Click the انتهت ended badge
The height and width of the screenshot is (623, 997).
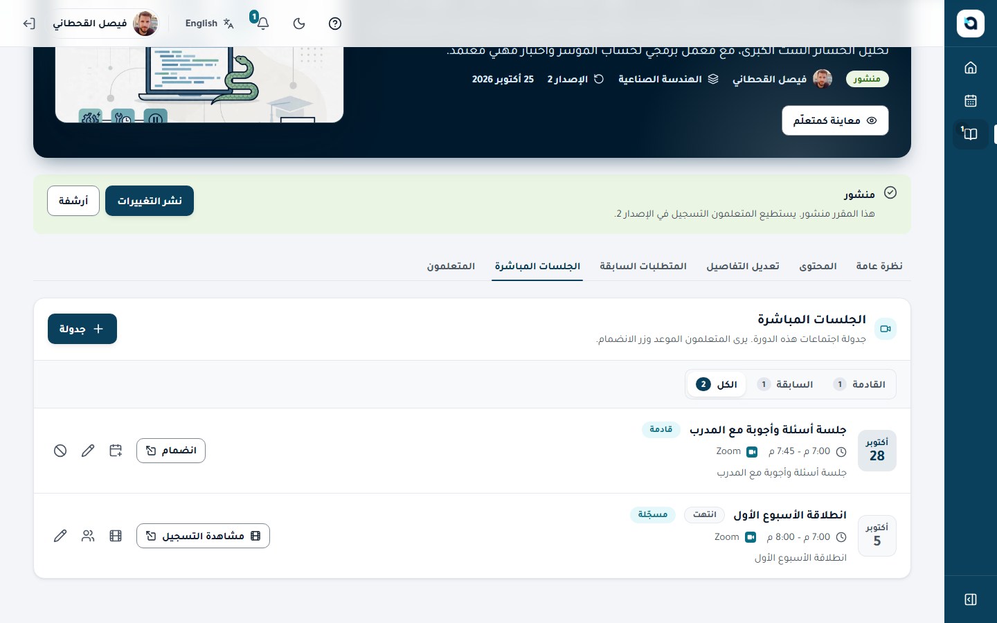coord(705,514)
